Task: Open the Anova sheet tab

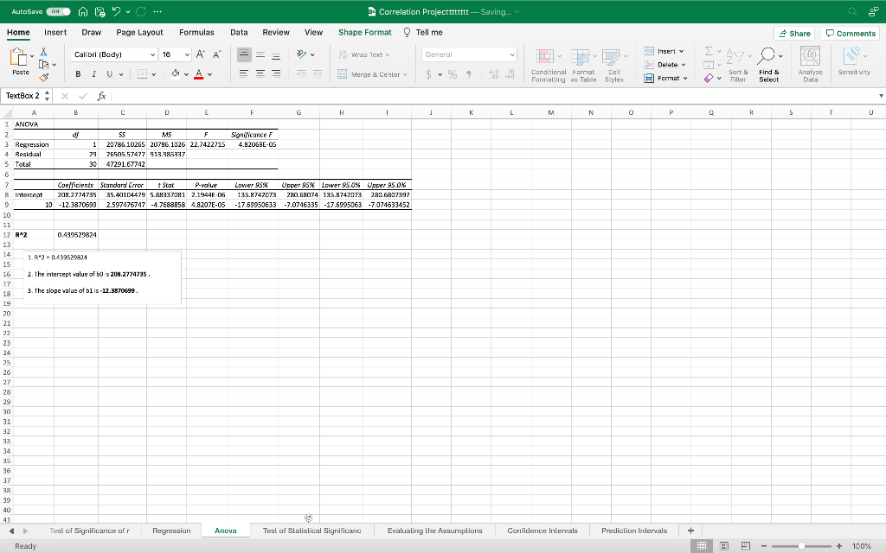Action: 225,531
